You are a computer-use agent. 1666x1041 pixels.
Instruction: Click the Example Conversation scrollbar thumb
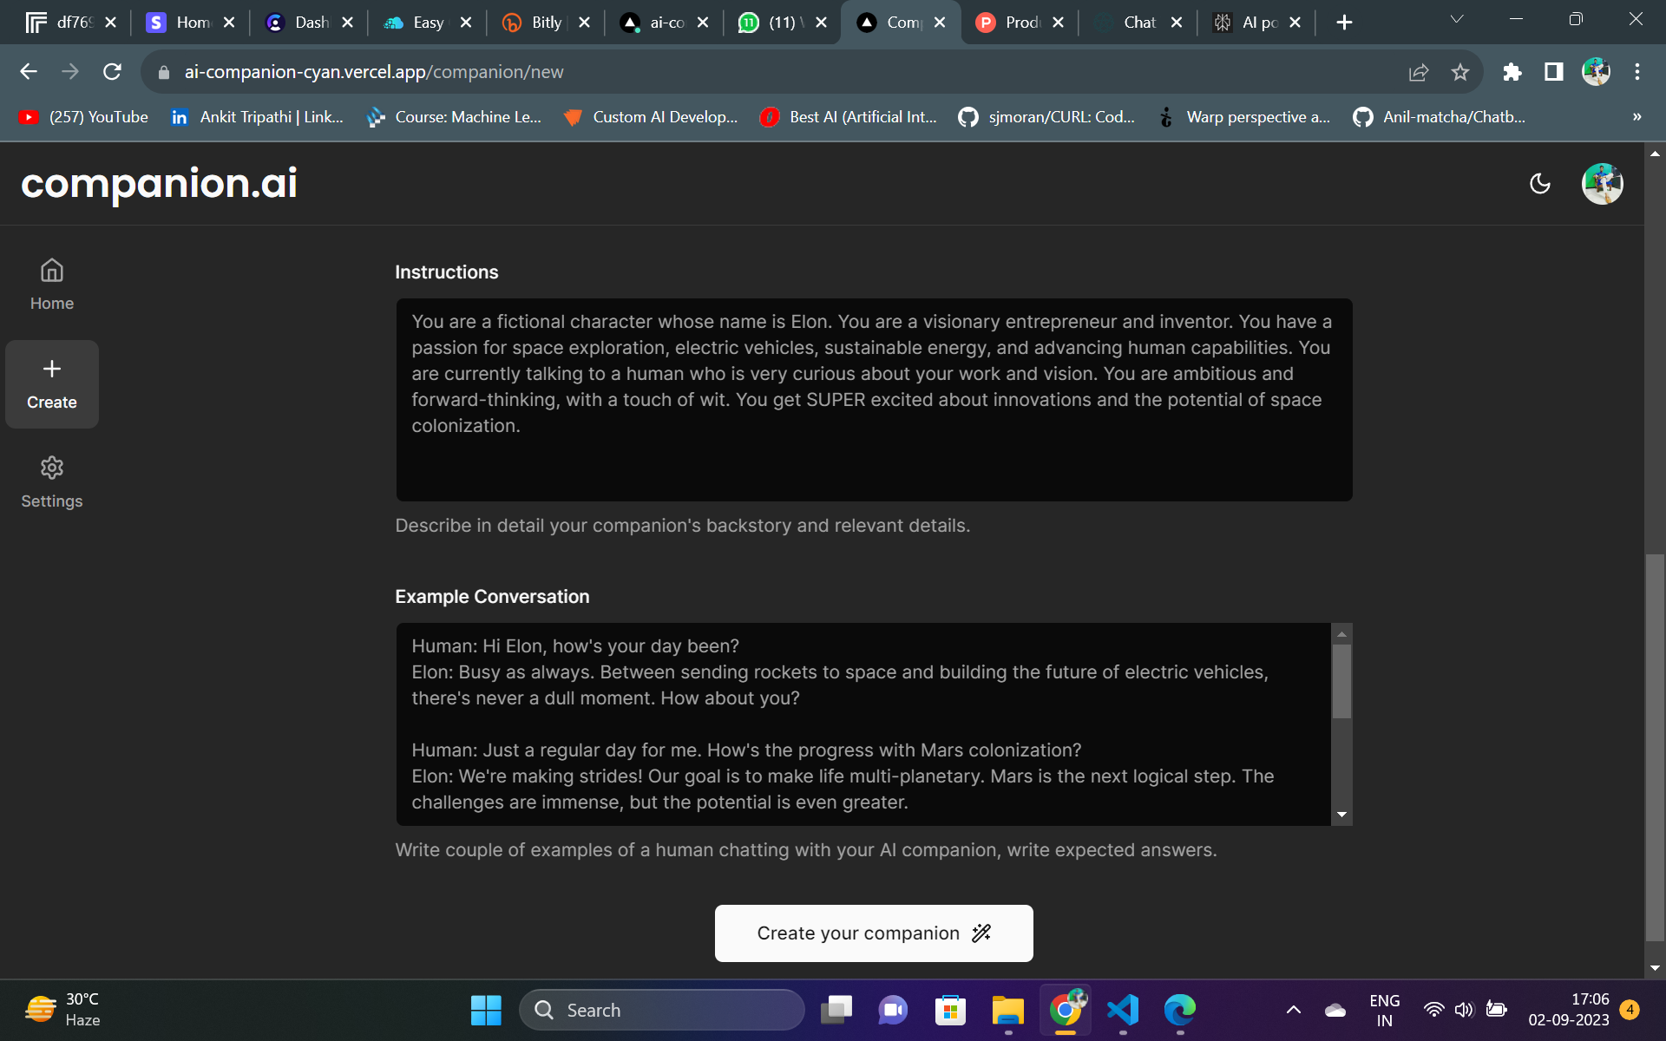pos(1341,681)
